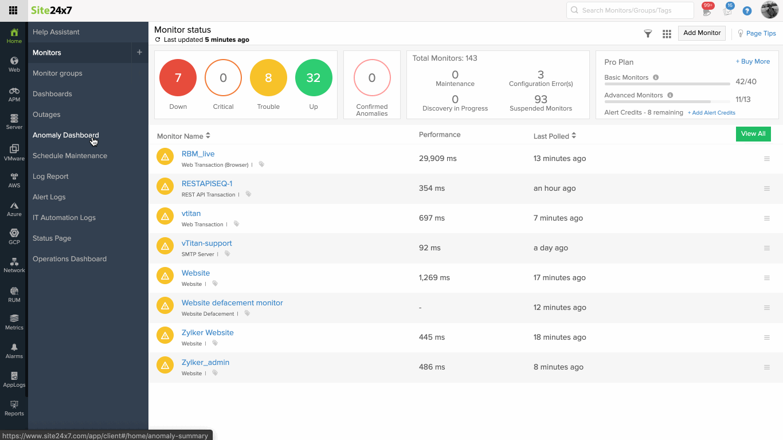Image resolution: width=783 pixels, height=440 pixels.
Task: Switch to grid view icon
Action: [667, 34]
